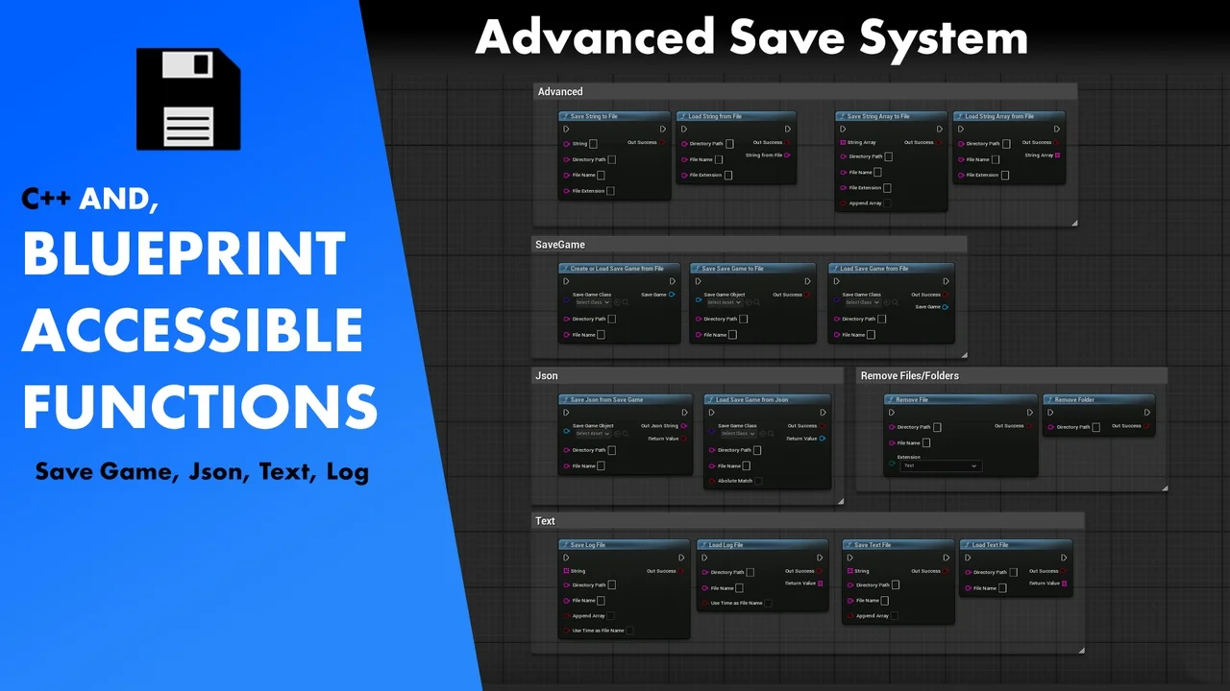
Task: Click Return Value pin on Load Text File node
Action: [1065, 583]
